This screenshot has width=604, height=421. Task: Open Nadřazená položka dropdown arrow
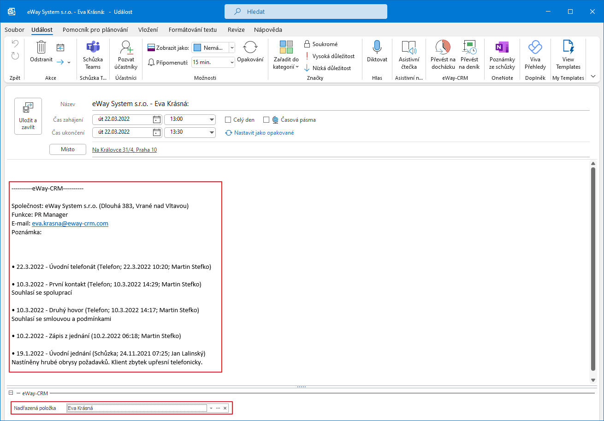pos(211,408)
